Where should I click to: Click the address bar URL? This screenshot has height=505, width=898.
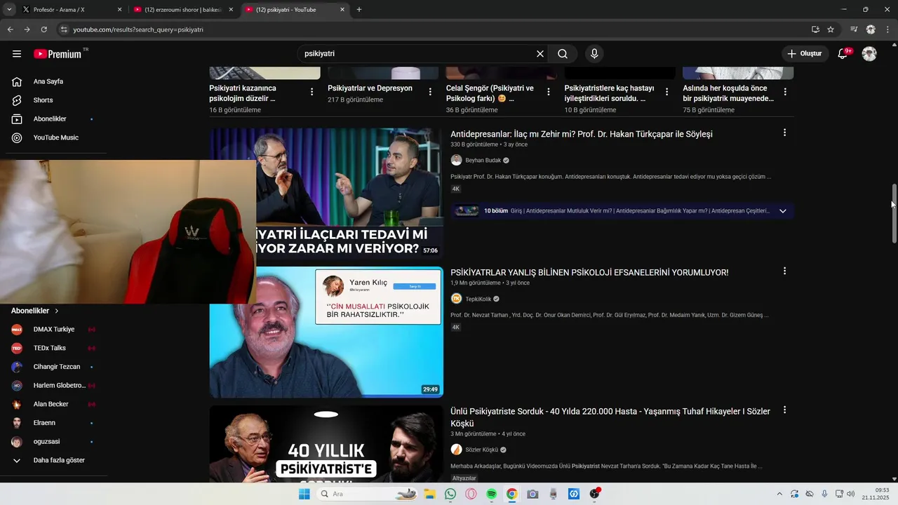point(138,29)
